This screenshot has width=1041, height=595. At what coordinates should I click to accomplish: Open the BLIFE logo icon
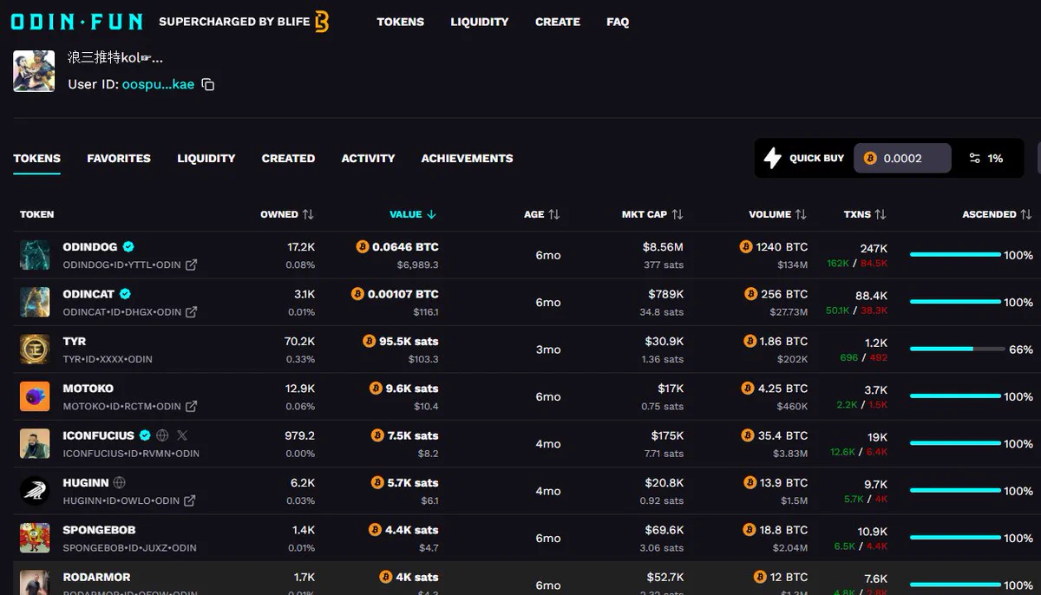(322, 22)
